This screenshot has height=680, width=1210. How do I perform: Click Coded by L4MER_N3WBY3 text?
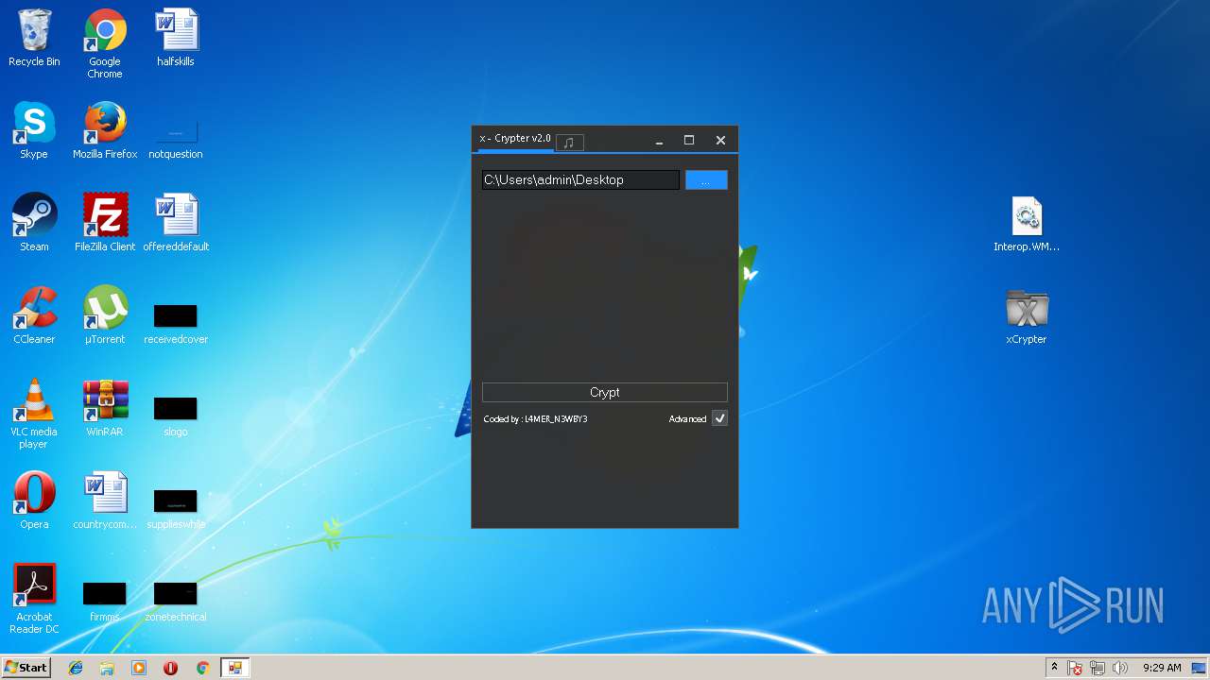[535, 418]
